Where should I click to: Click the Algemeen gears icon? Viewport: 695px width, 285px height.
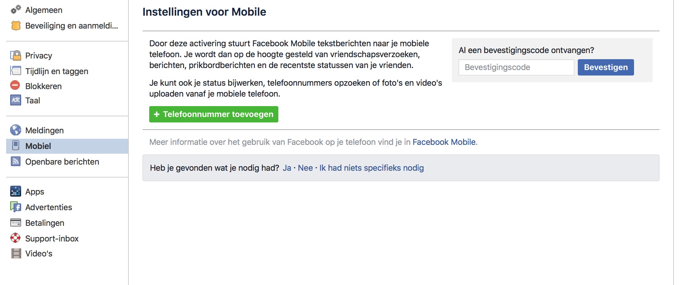16,10
